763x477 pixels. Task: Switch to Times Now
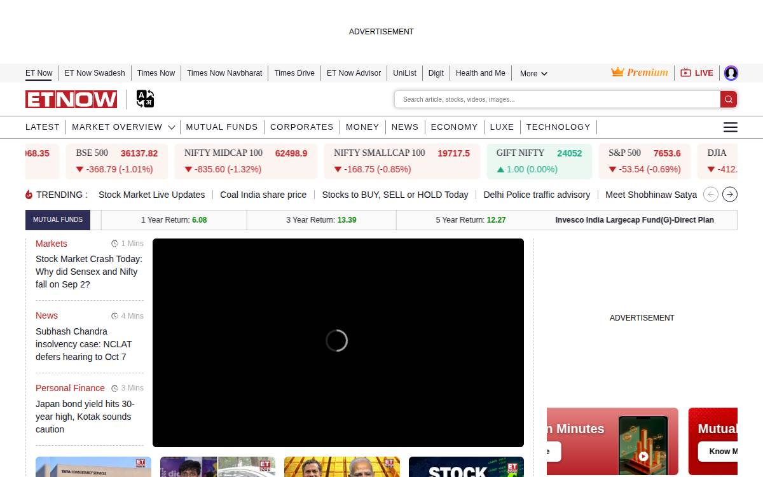156,73
